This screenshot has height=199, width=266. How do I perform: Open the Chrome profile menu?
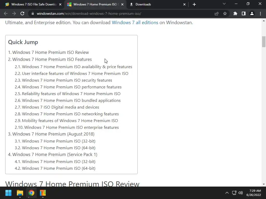pos(252,13)
